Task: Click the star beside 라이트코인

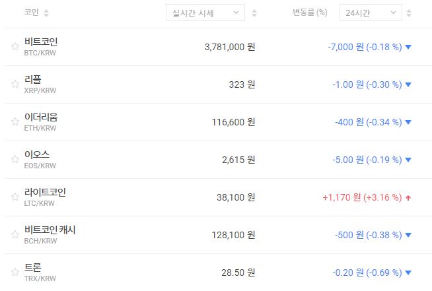Action: (x=15, y=197)
